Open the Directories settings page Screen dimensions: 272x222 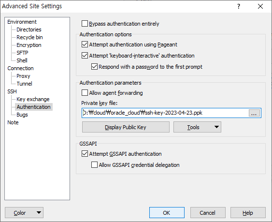(x=29, y=30)
